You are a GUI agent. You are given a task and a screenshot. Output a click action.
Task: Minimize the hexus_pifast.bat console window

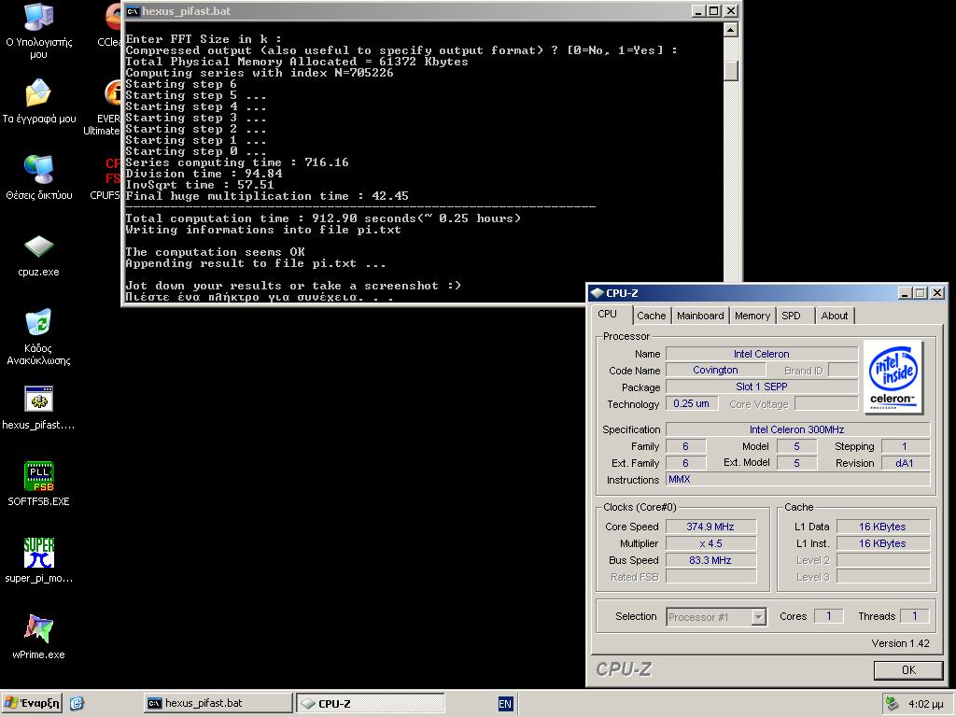coord(699,11)
